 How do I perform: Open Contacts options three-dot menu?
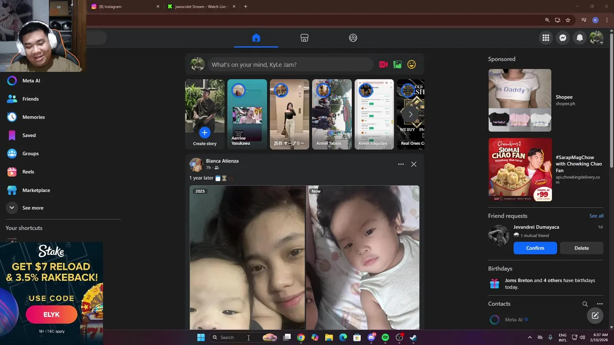[600, 304]
